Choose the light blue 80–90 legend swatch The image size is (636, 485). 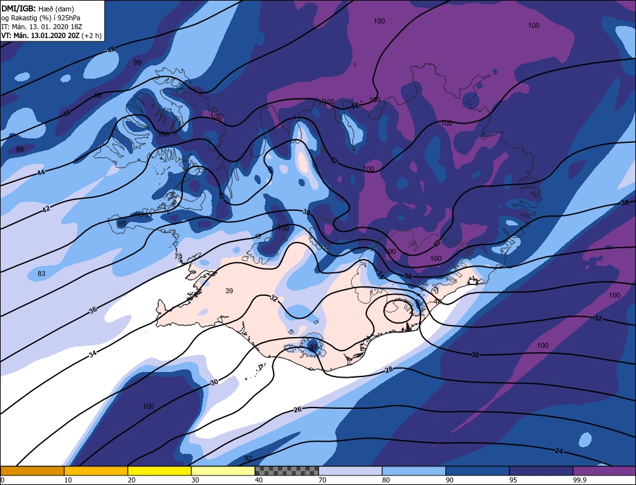[414, 470]
